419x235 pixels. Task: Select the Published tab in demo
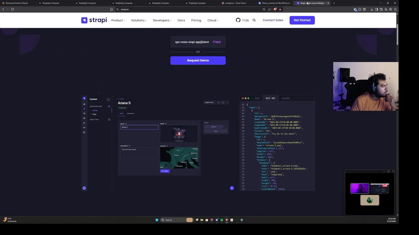coord(130,114)
